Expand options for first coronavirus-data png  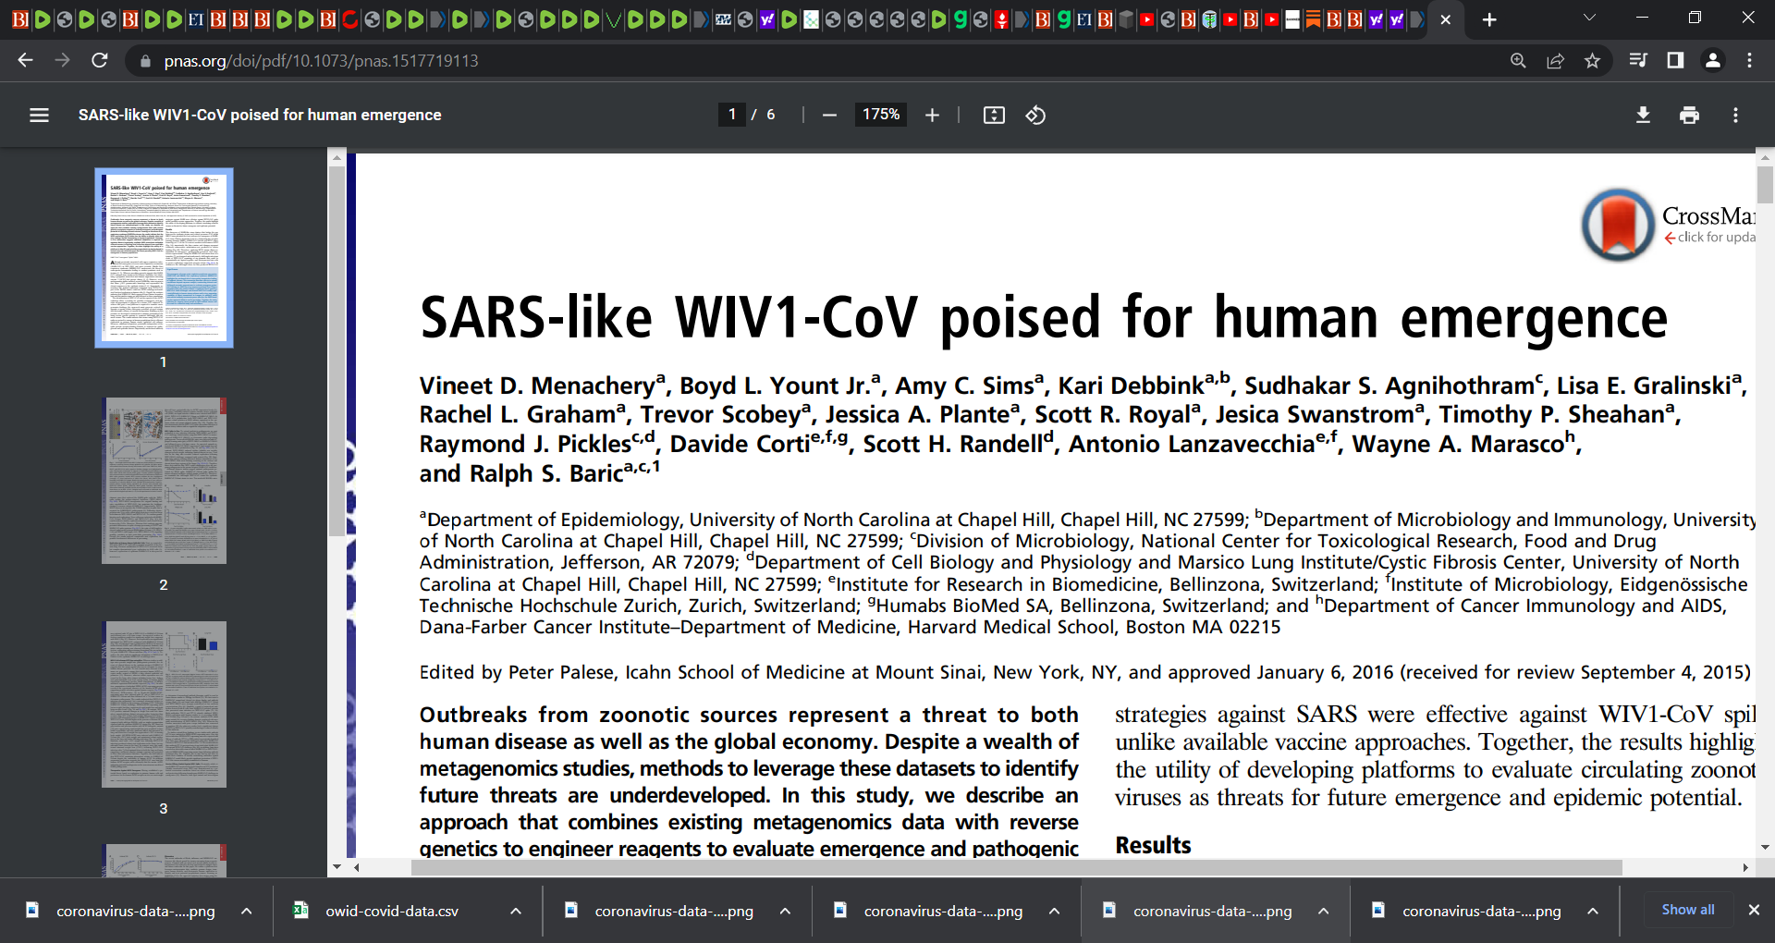[247, 911]
